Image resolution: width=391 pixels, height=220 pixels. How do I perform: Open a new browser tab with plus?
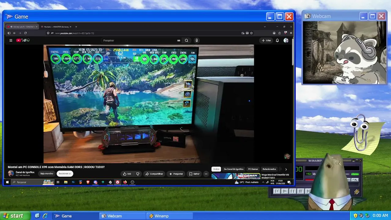(x=76, y=27)
